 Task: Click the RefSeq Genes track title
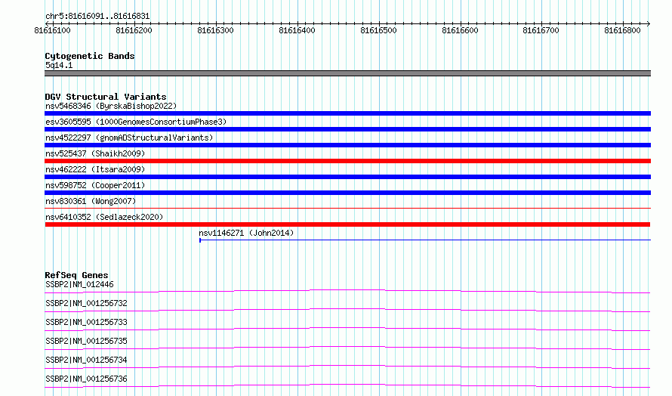click(76, 275)
